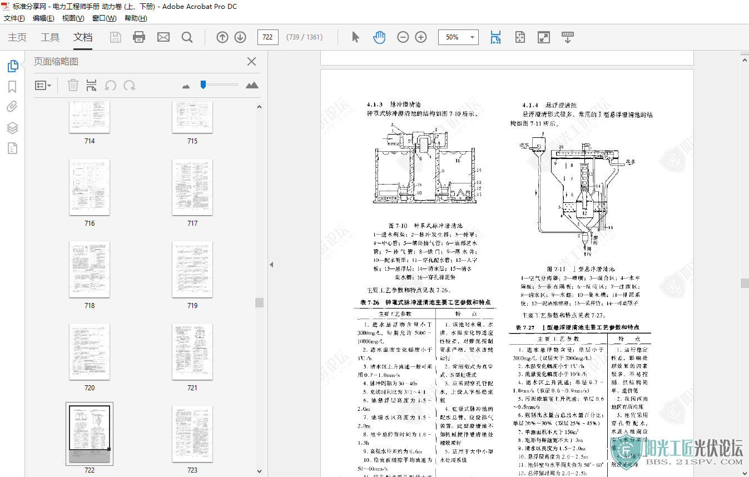Click page count text (739 / 1361)
This screenshot has width=749, height=477.
click(304, 37)
